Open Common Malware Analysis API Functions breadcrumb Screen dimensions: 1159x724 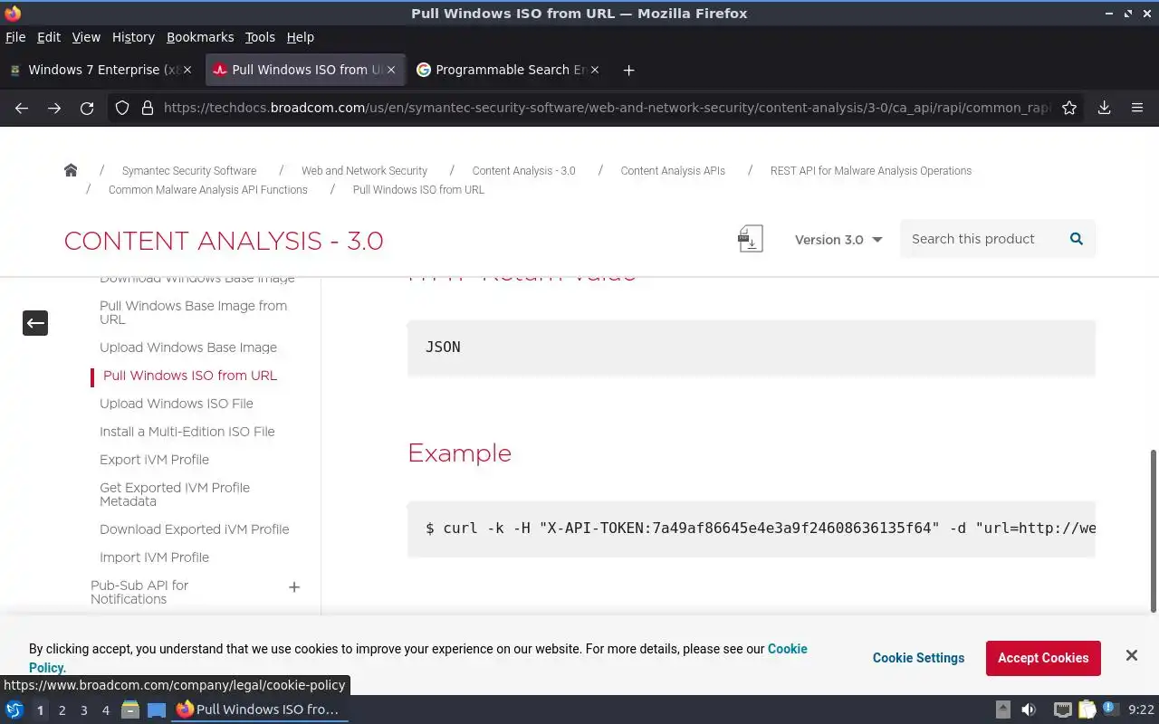tap(208, 189)
